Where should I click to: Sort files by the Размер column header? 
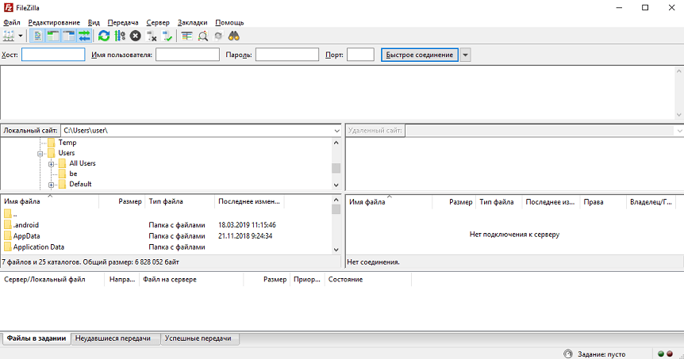(x=129, y=202)
